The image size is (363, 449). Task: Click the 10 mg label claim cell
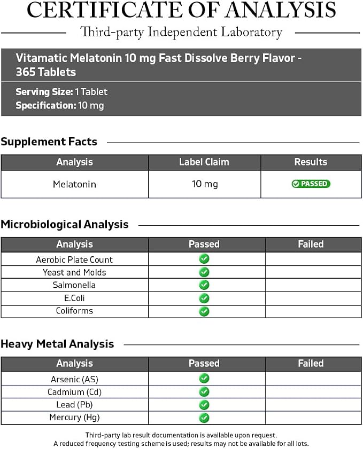[x=205, y=184]
